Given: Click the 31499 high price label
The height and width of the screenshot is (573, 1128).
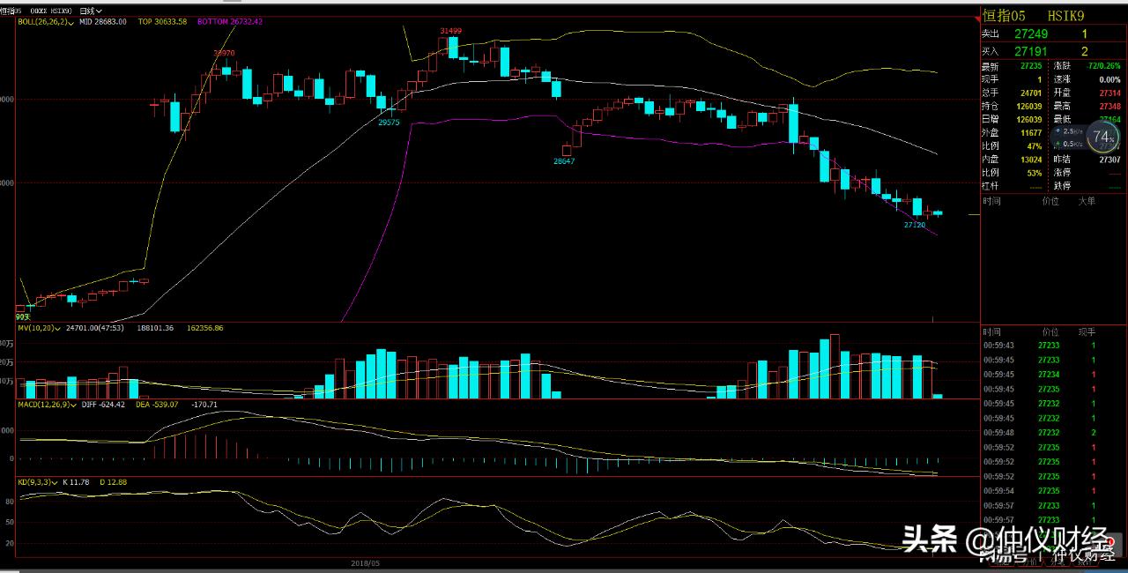Looking at the screenshot, I should [450, 31].
